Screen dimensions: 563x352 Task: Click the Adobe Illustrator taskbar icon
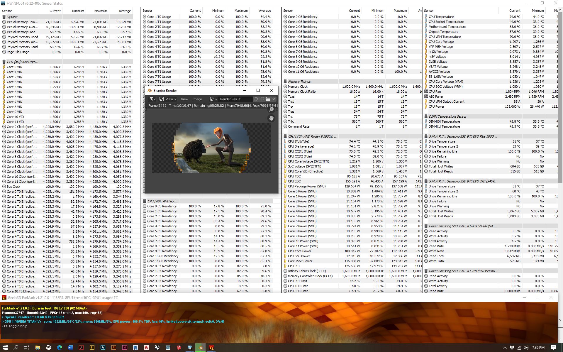point(113,348)
